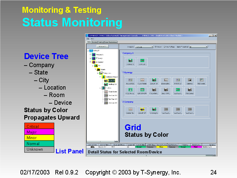237x178 pixels.
Task: Enable the View All radio button
Action: coord(155,47)
